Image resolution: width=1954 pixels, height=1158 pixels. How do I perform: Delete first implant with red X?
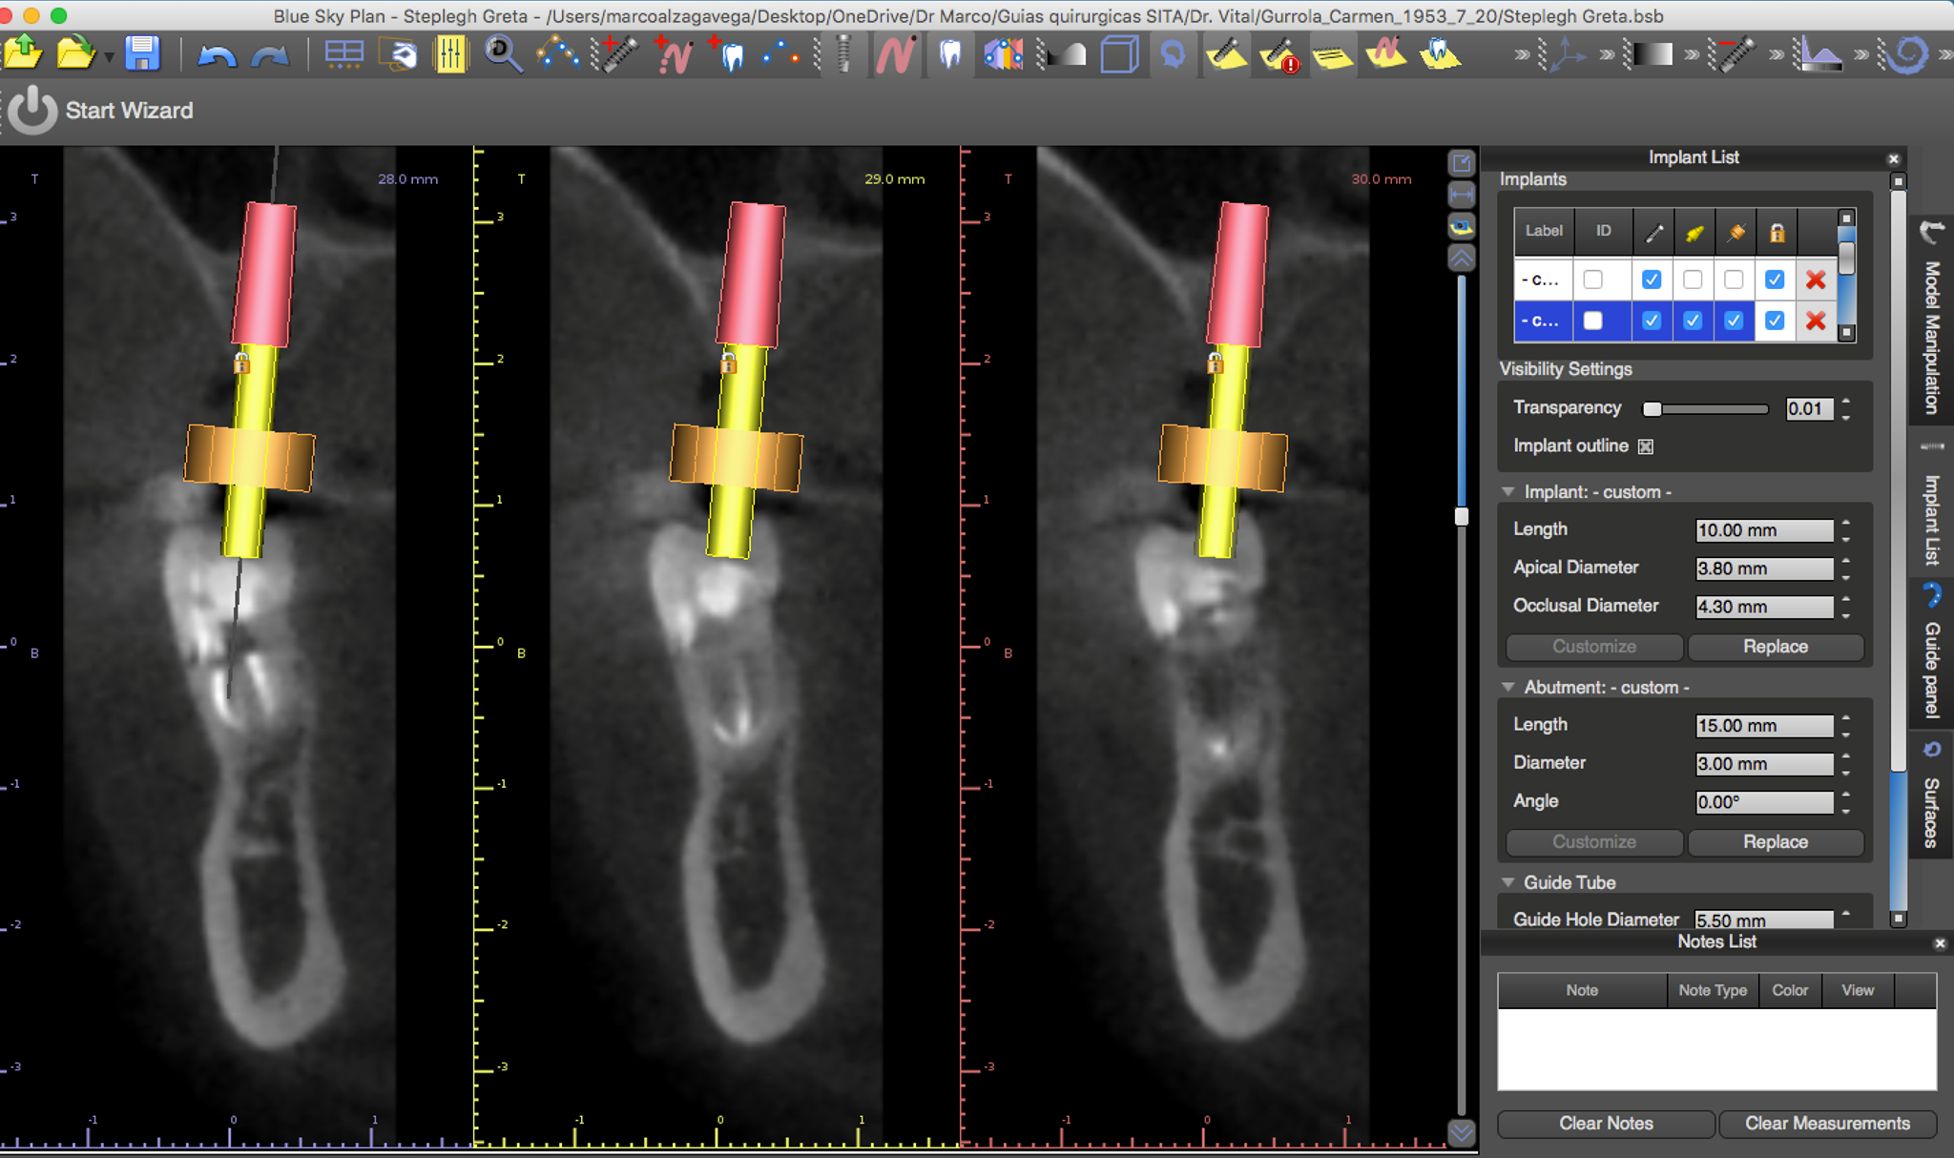pyautogui.click(x=1816, y=279)
